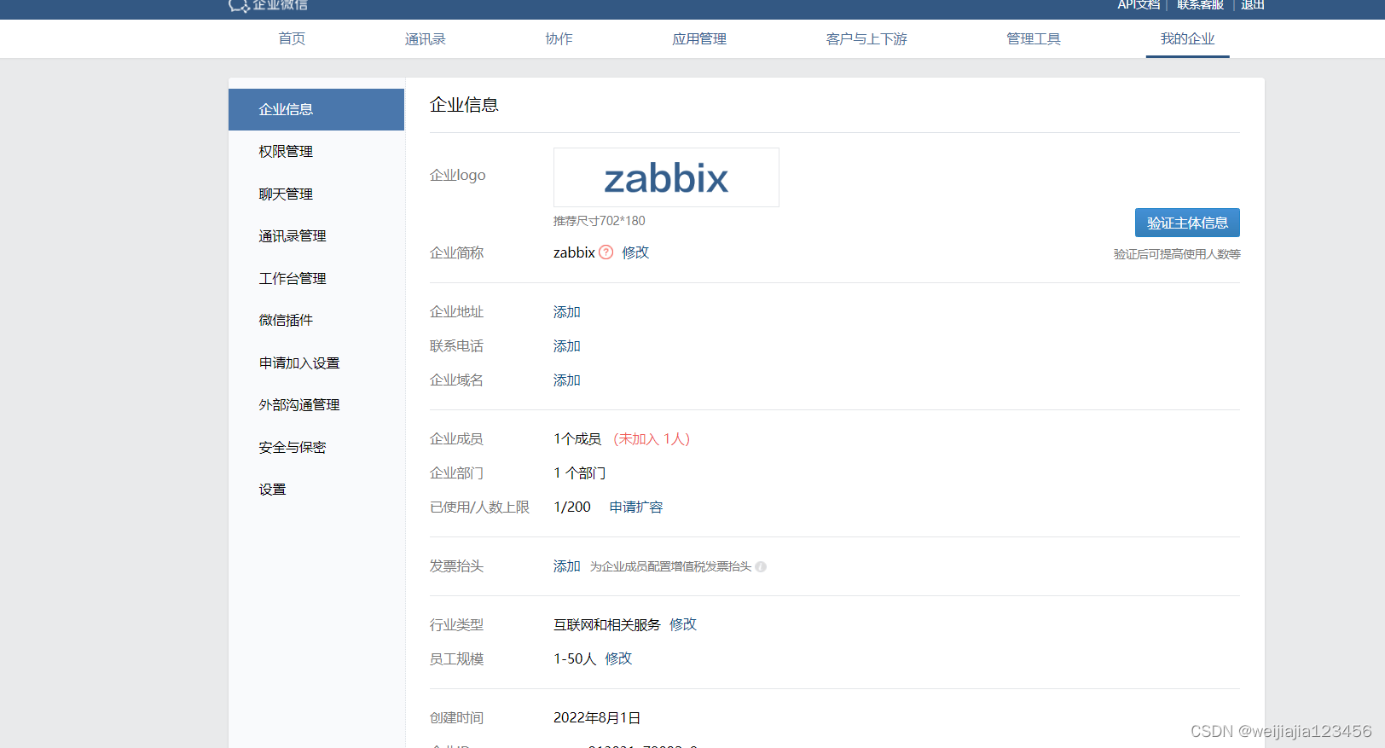Click the 企业信息 page heading
1385x748 pixels.
click(x=464, y=105)
